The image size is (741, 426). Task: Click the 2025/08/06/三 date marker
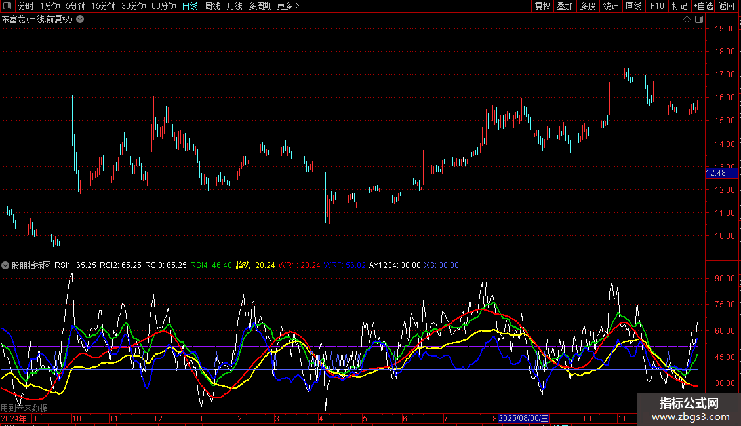click(x=523, y=418)
